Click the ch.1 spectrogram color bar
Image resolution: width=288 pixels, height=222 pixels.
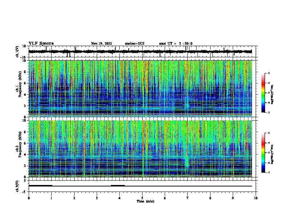[x=263, y=93]
